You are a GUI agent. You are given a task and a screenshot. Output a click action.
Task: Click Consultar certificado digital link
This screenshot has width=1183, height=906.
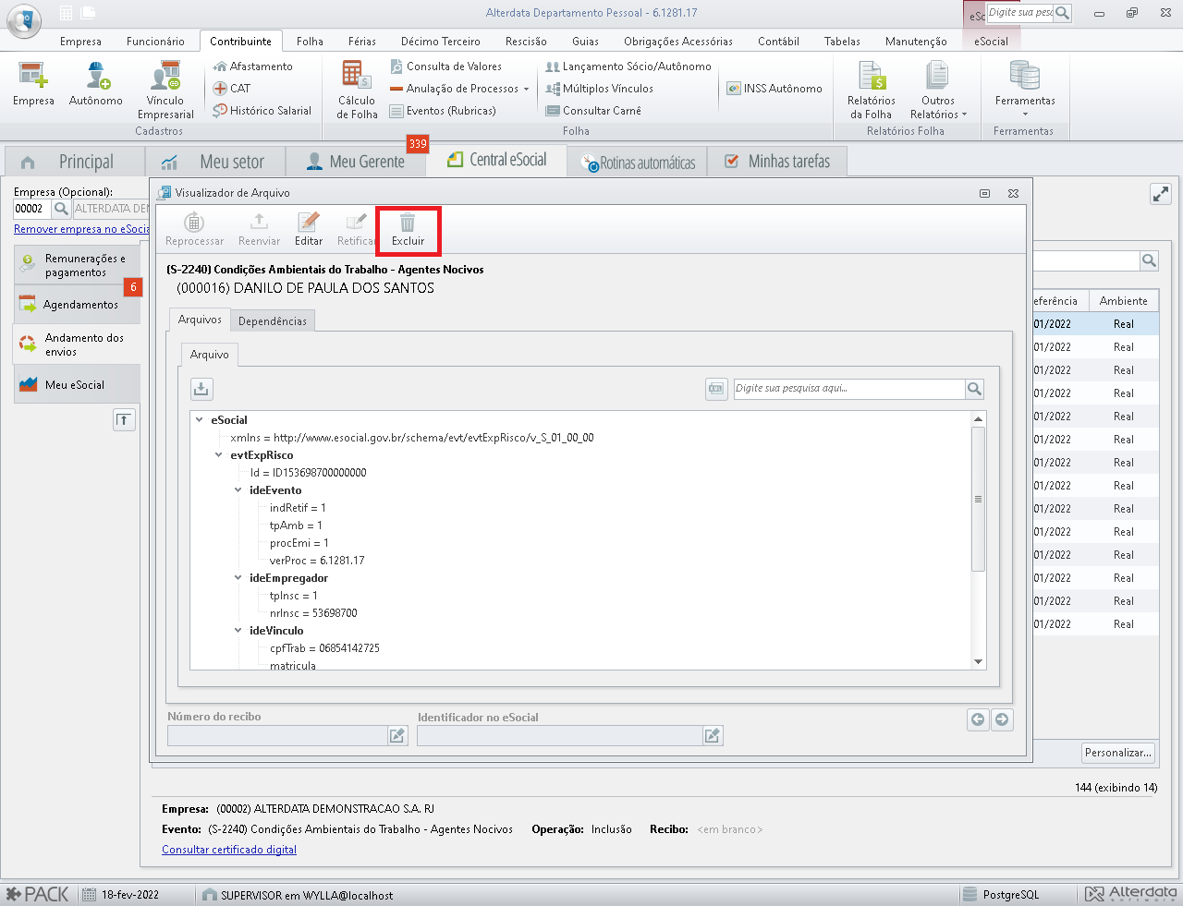point(229,850)
